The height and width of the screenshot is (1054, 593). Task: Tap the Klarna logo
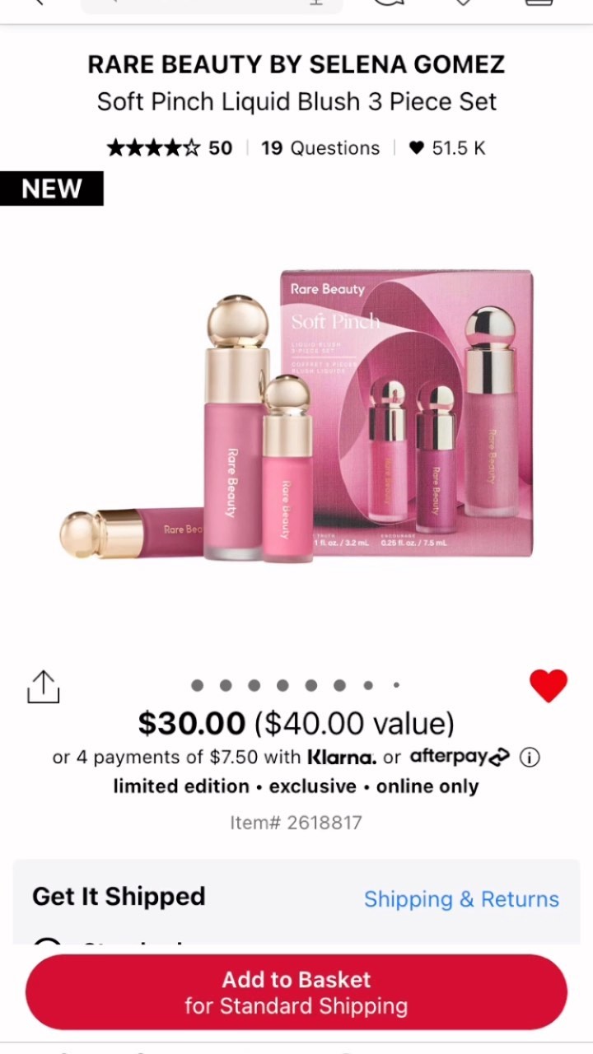342,757
